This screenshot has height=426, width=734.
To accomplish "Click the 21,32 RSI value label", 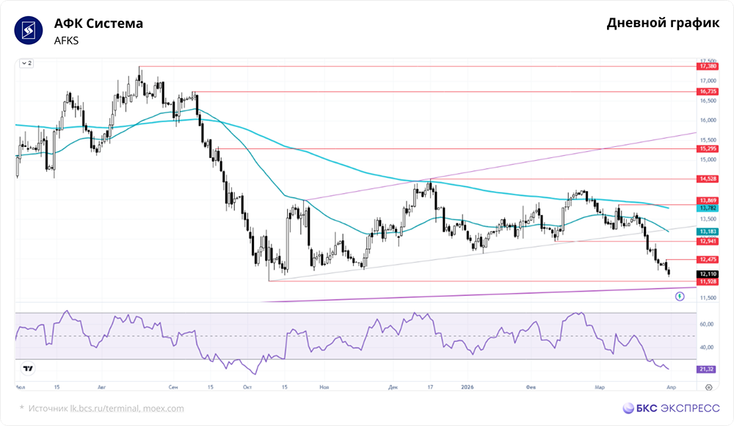I will click(x=706, y=369).
